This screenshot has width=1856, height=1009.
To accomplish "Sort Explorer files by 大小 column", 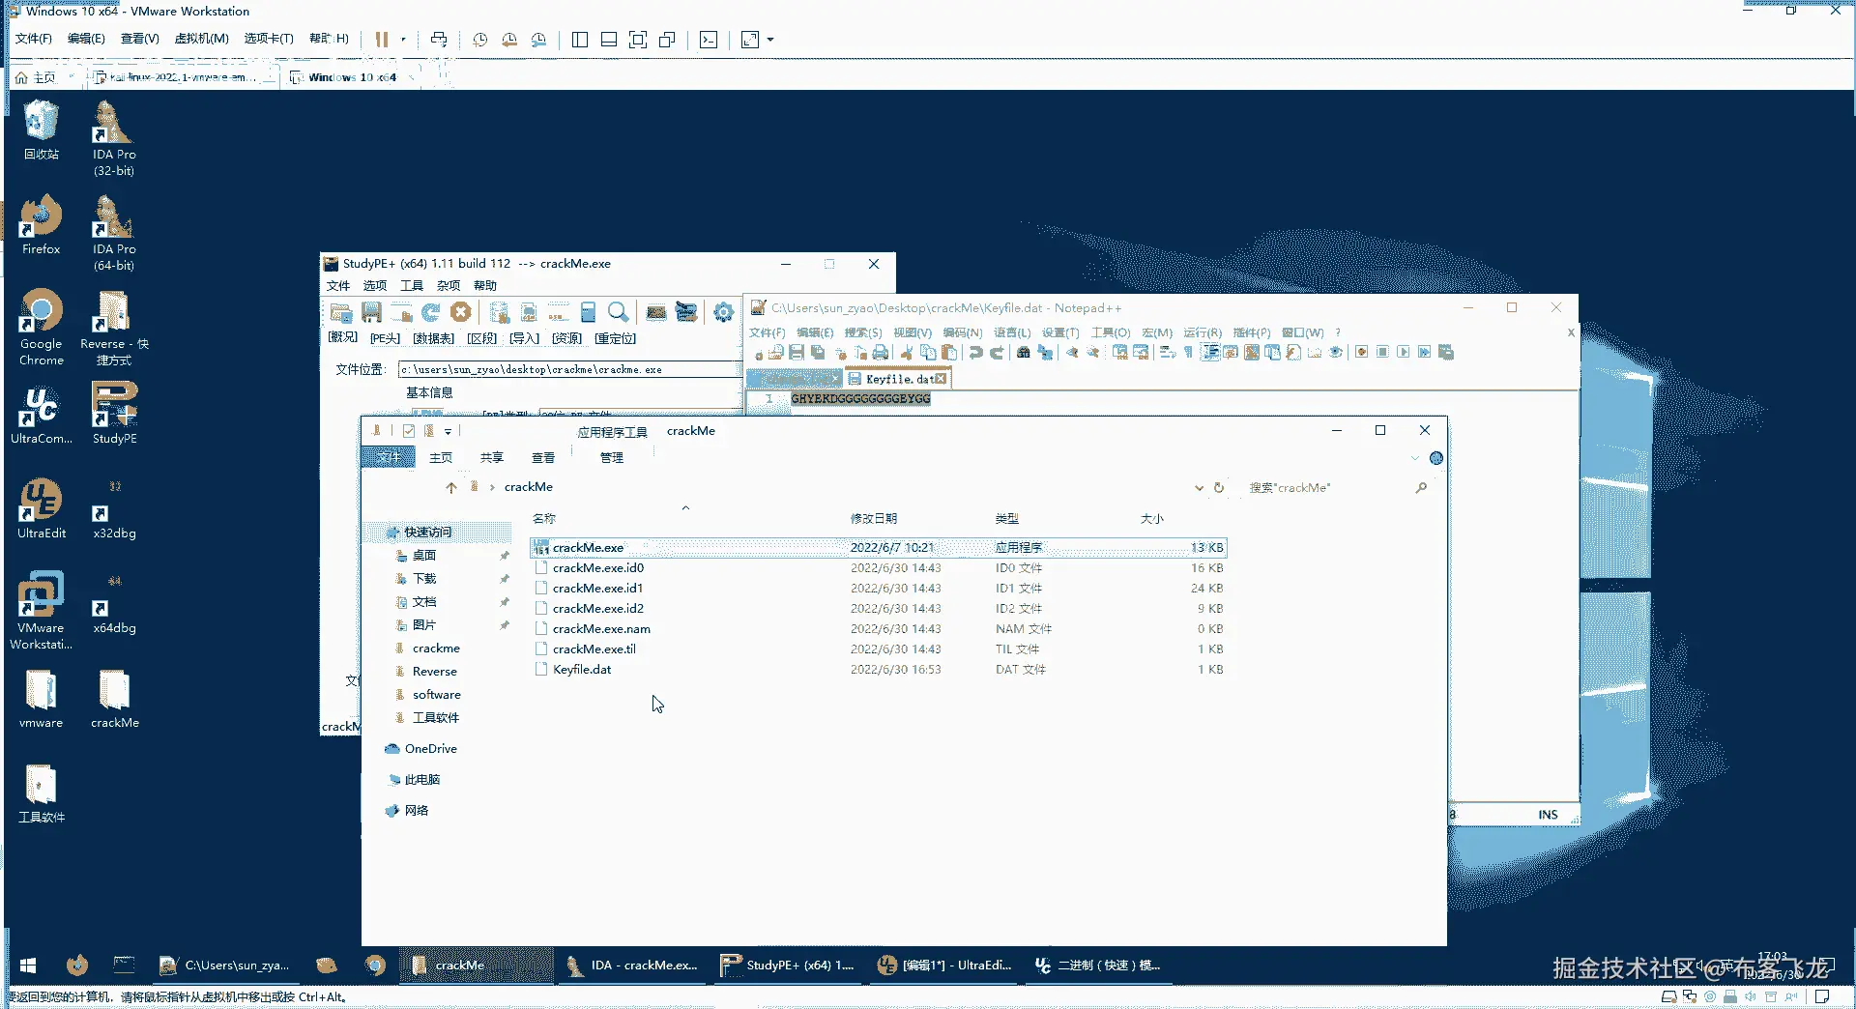I will pyautogui.click(x=1152, y=519).
